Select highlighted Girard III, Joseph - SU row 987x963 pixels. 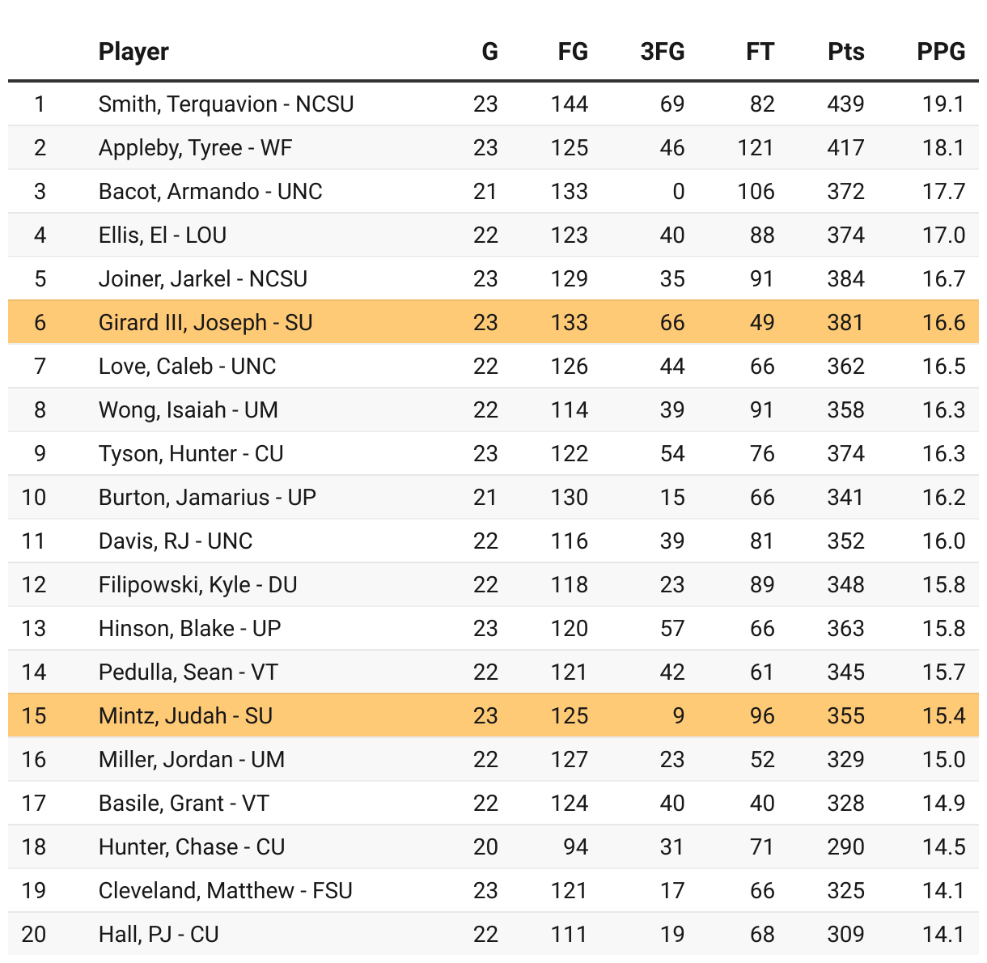(x=493, y=322)
